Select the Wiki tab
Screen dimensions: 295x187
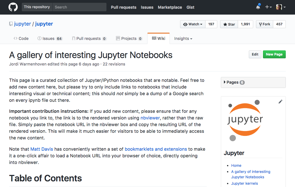159,38
